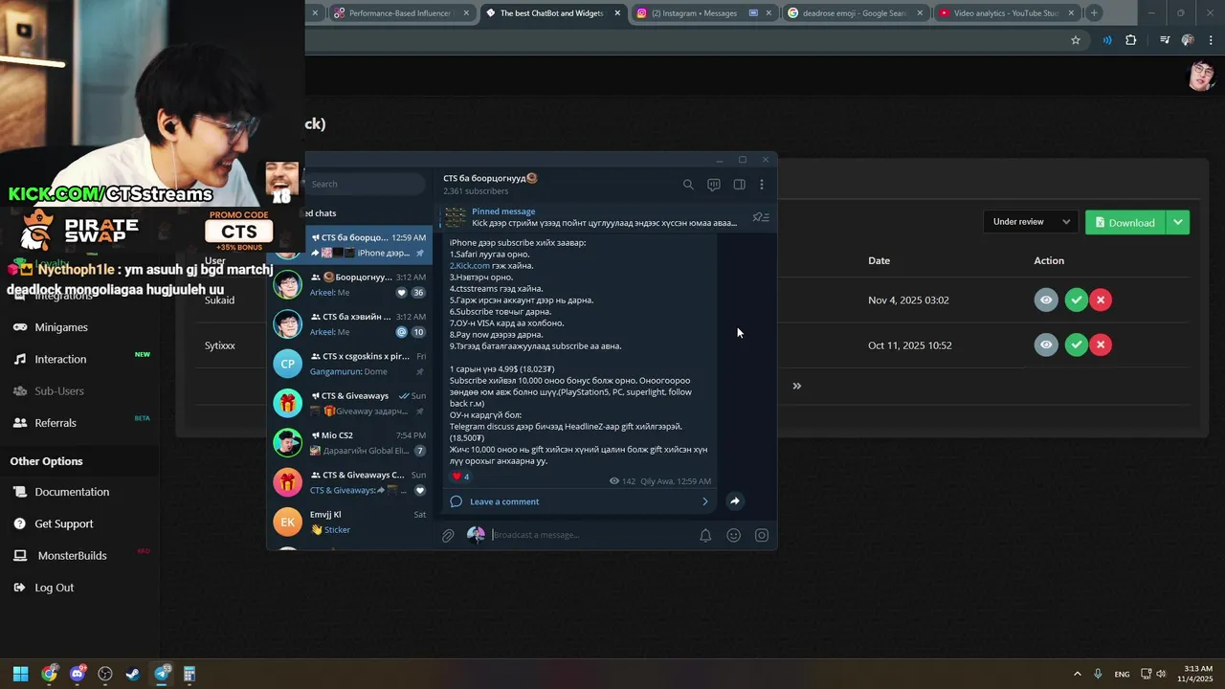This screenshot has height=689, width=1225.
Task: Toggle silent broadcast bell icon
Action: (x=705, y=536)
